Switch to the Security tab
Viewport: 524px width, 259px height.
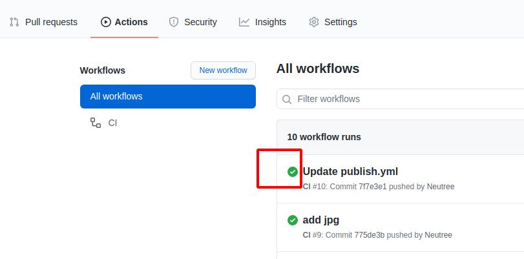click(193, 22)
